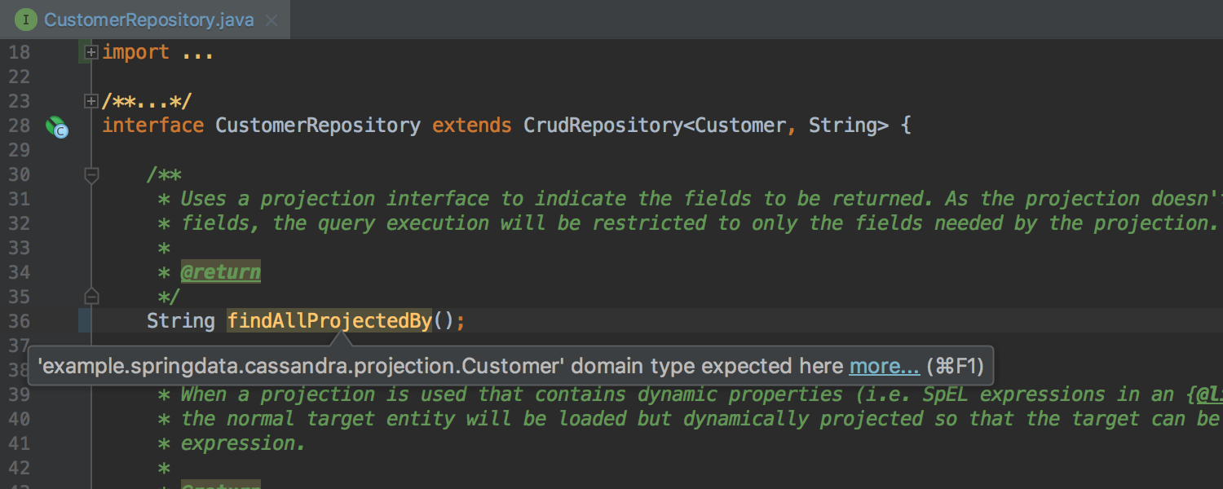The image size is (1223, 489).
Task: Collapse the Javadoc block starting at line 30
Action: [91, 174]
